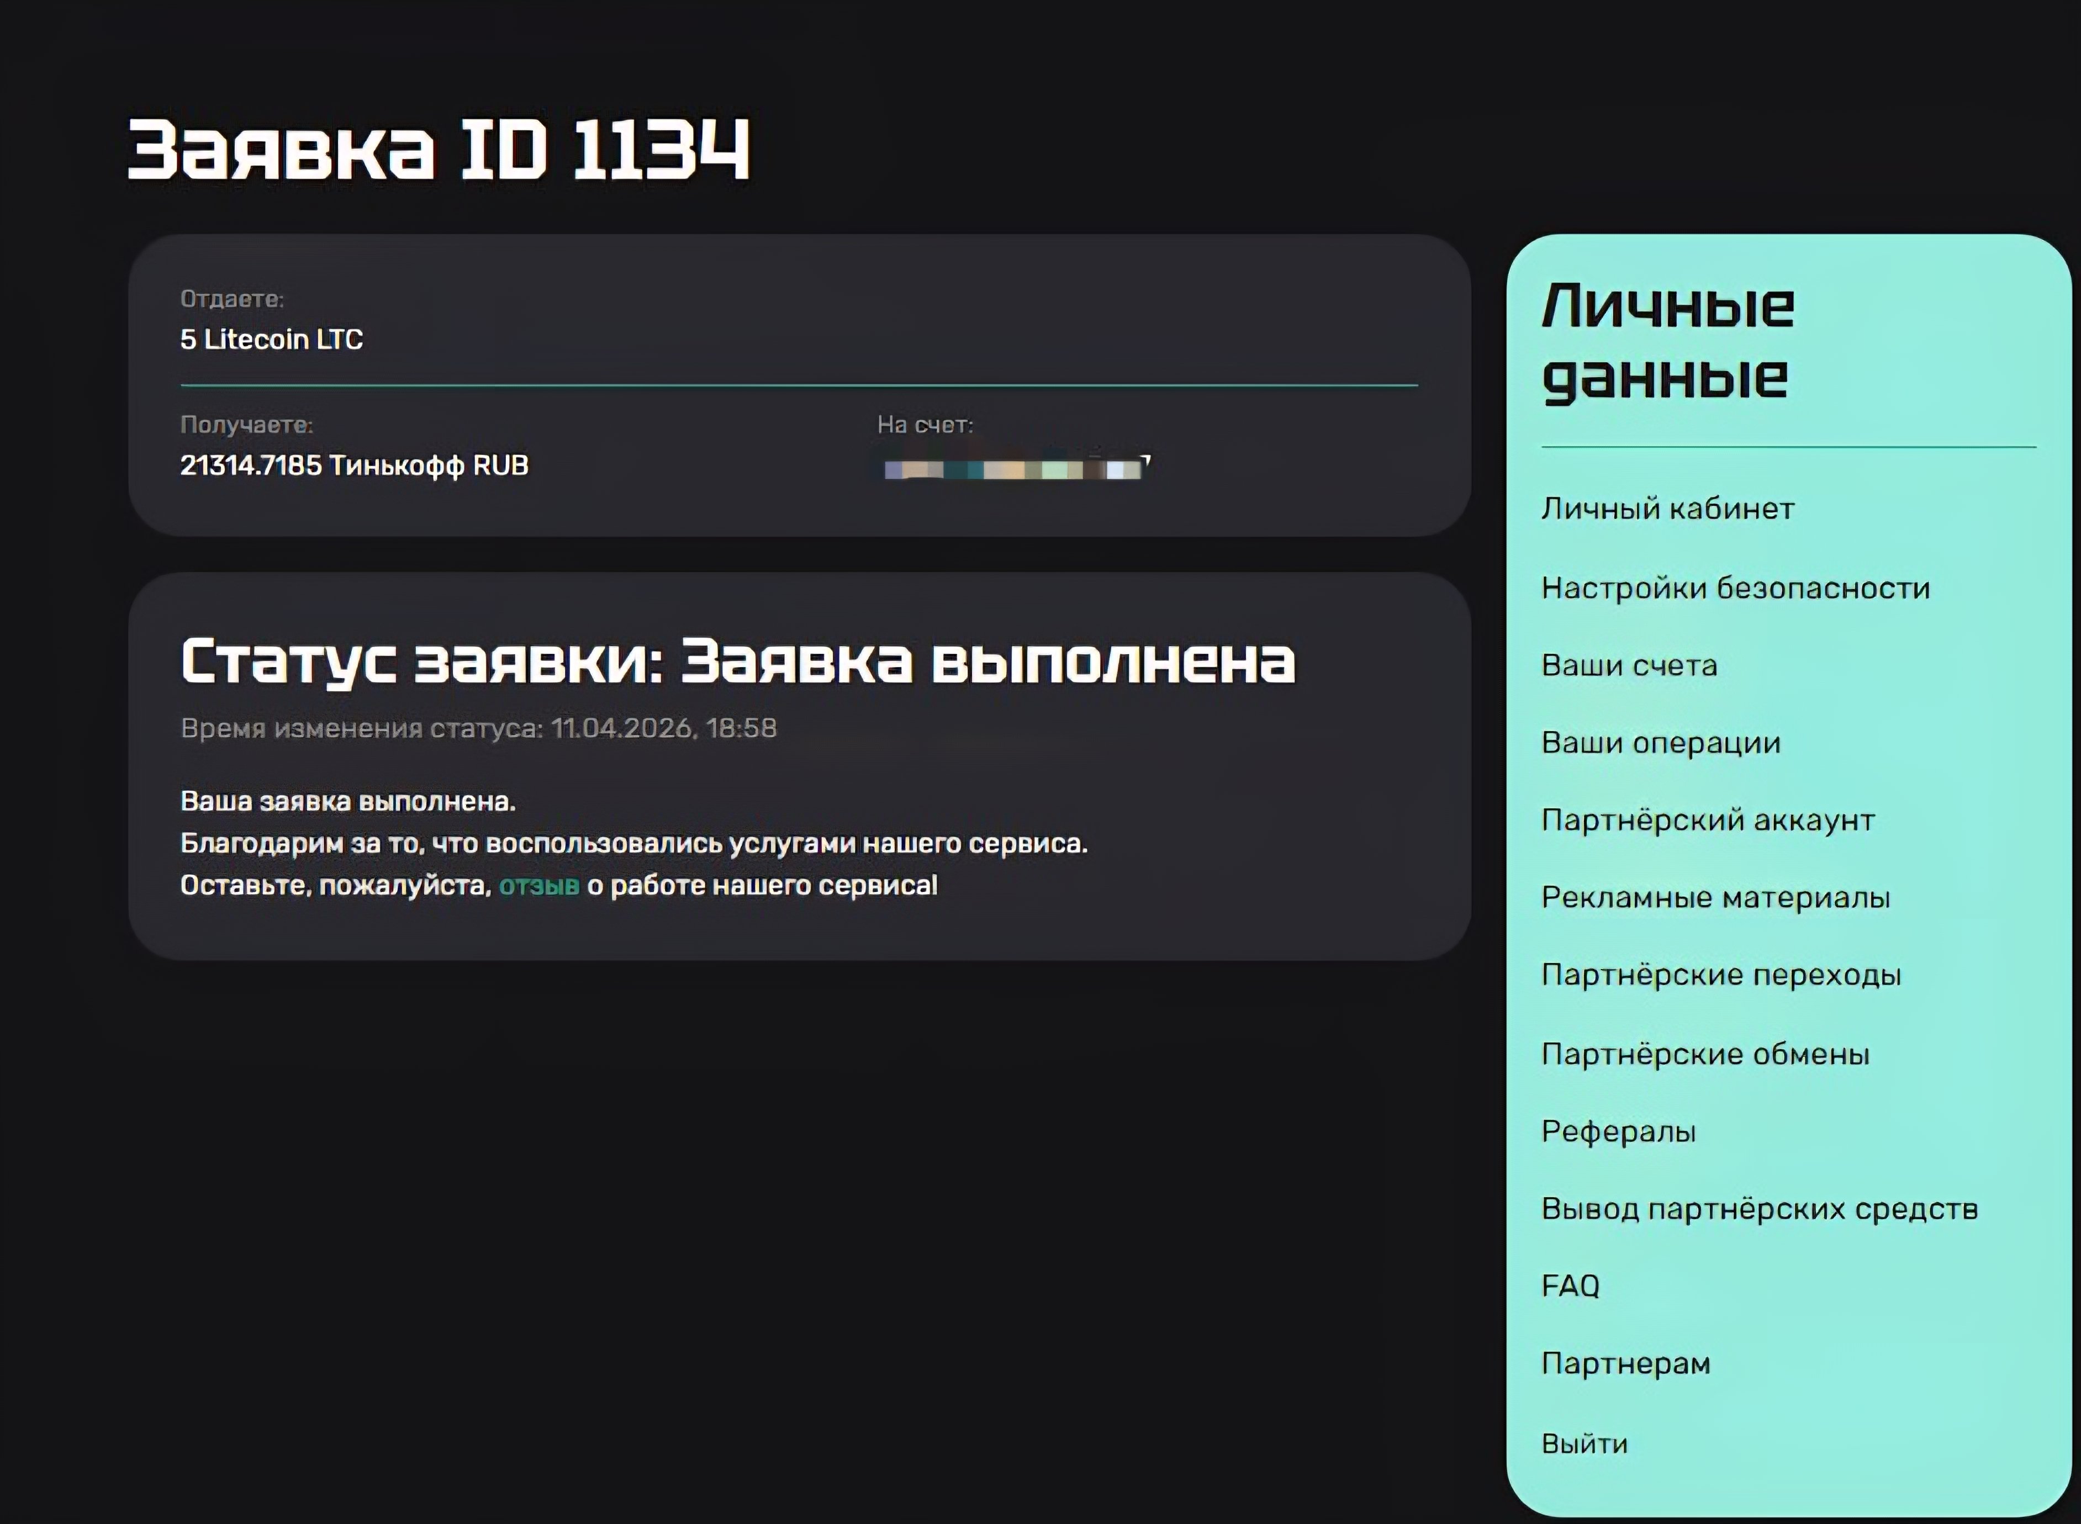Open Партнёрский аккаунт

click(1708, 820)
